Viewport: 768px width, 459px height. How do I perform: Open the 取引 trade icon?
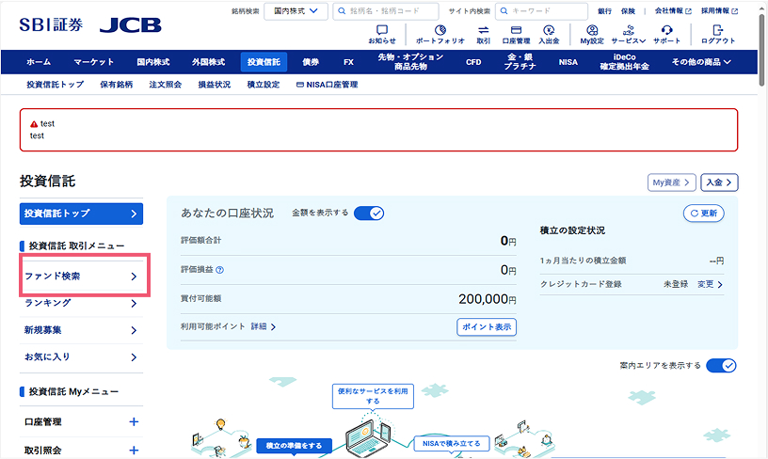tap(484, 34)
